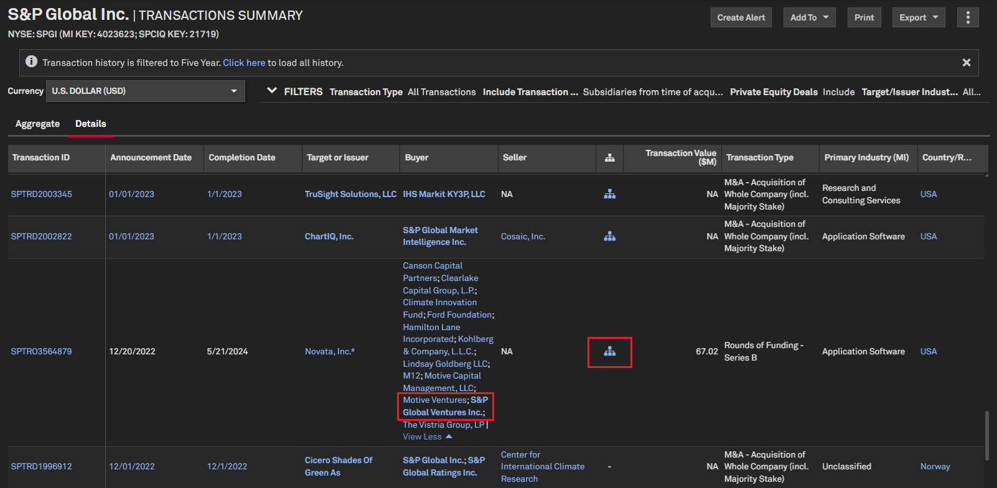Open the Currency U.S. Dollar dropdown
The image size is (997, 488).
click(145, 91)
